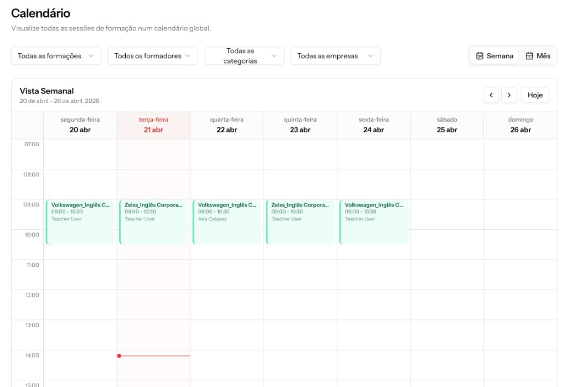Click the red current-time marker dot
Image resolution: width=567 pixels, height=387 pixels.
(119, 356)
